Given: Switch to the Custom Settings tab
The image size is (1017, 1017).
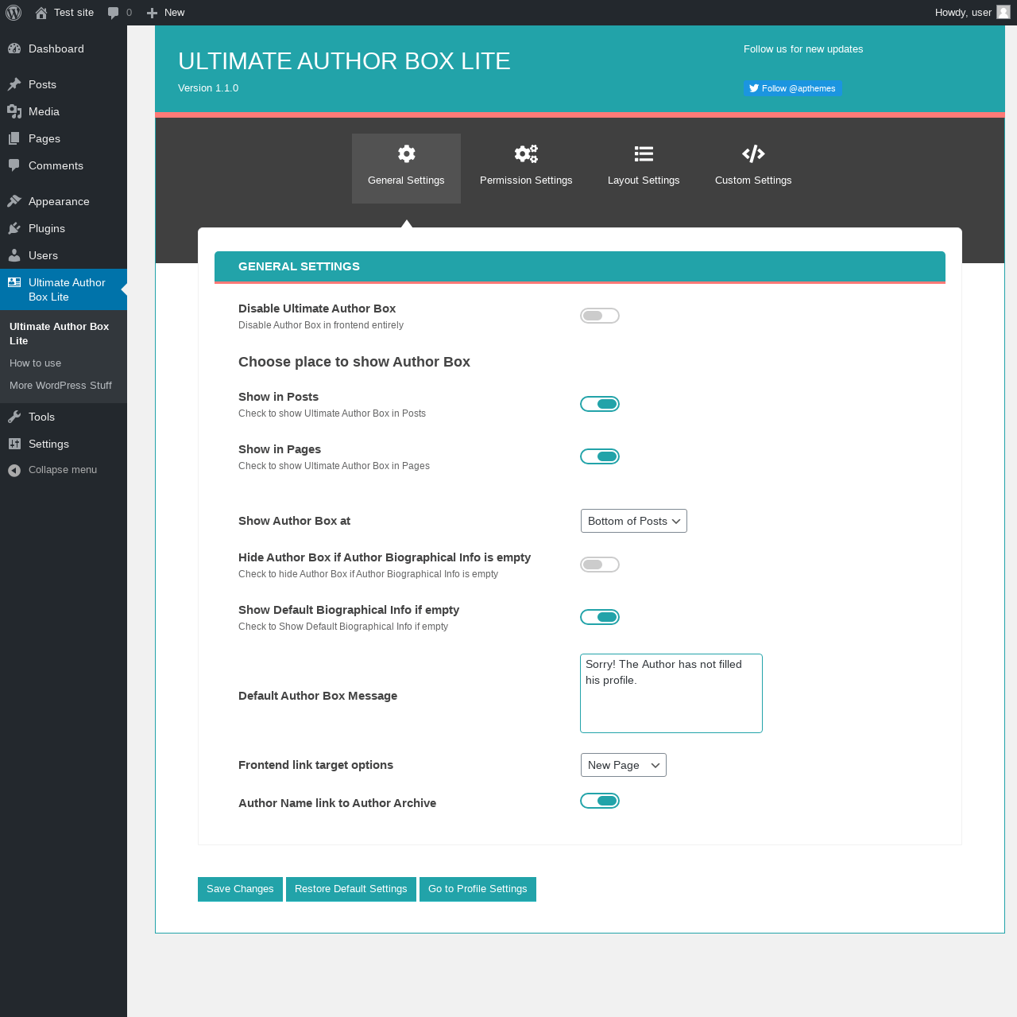Looking at the screenshot, I should pos(753,169).
